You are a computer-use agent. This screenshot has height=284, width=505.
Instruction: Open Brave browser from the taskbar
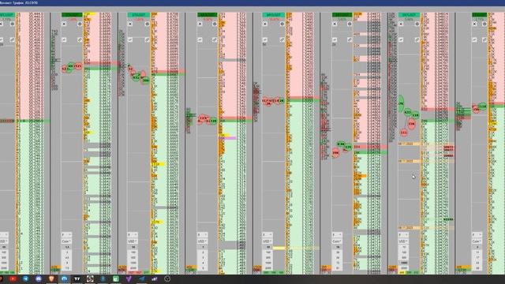coord(51,278)
